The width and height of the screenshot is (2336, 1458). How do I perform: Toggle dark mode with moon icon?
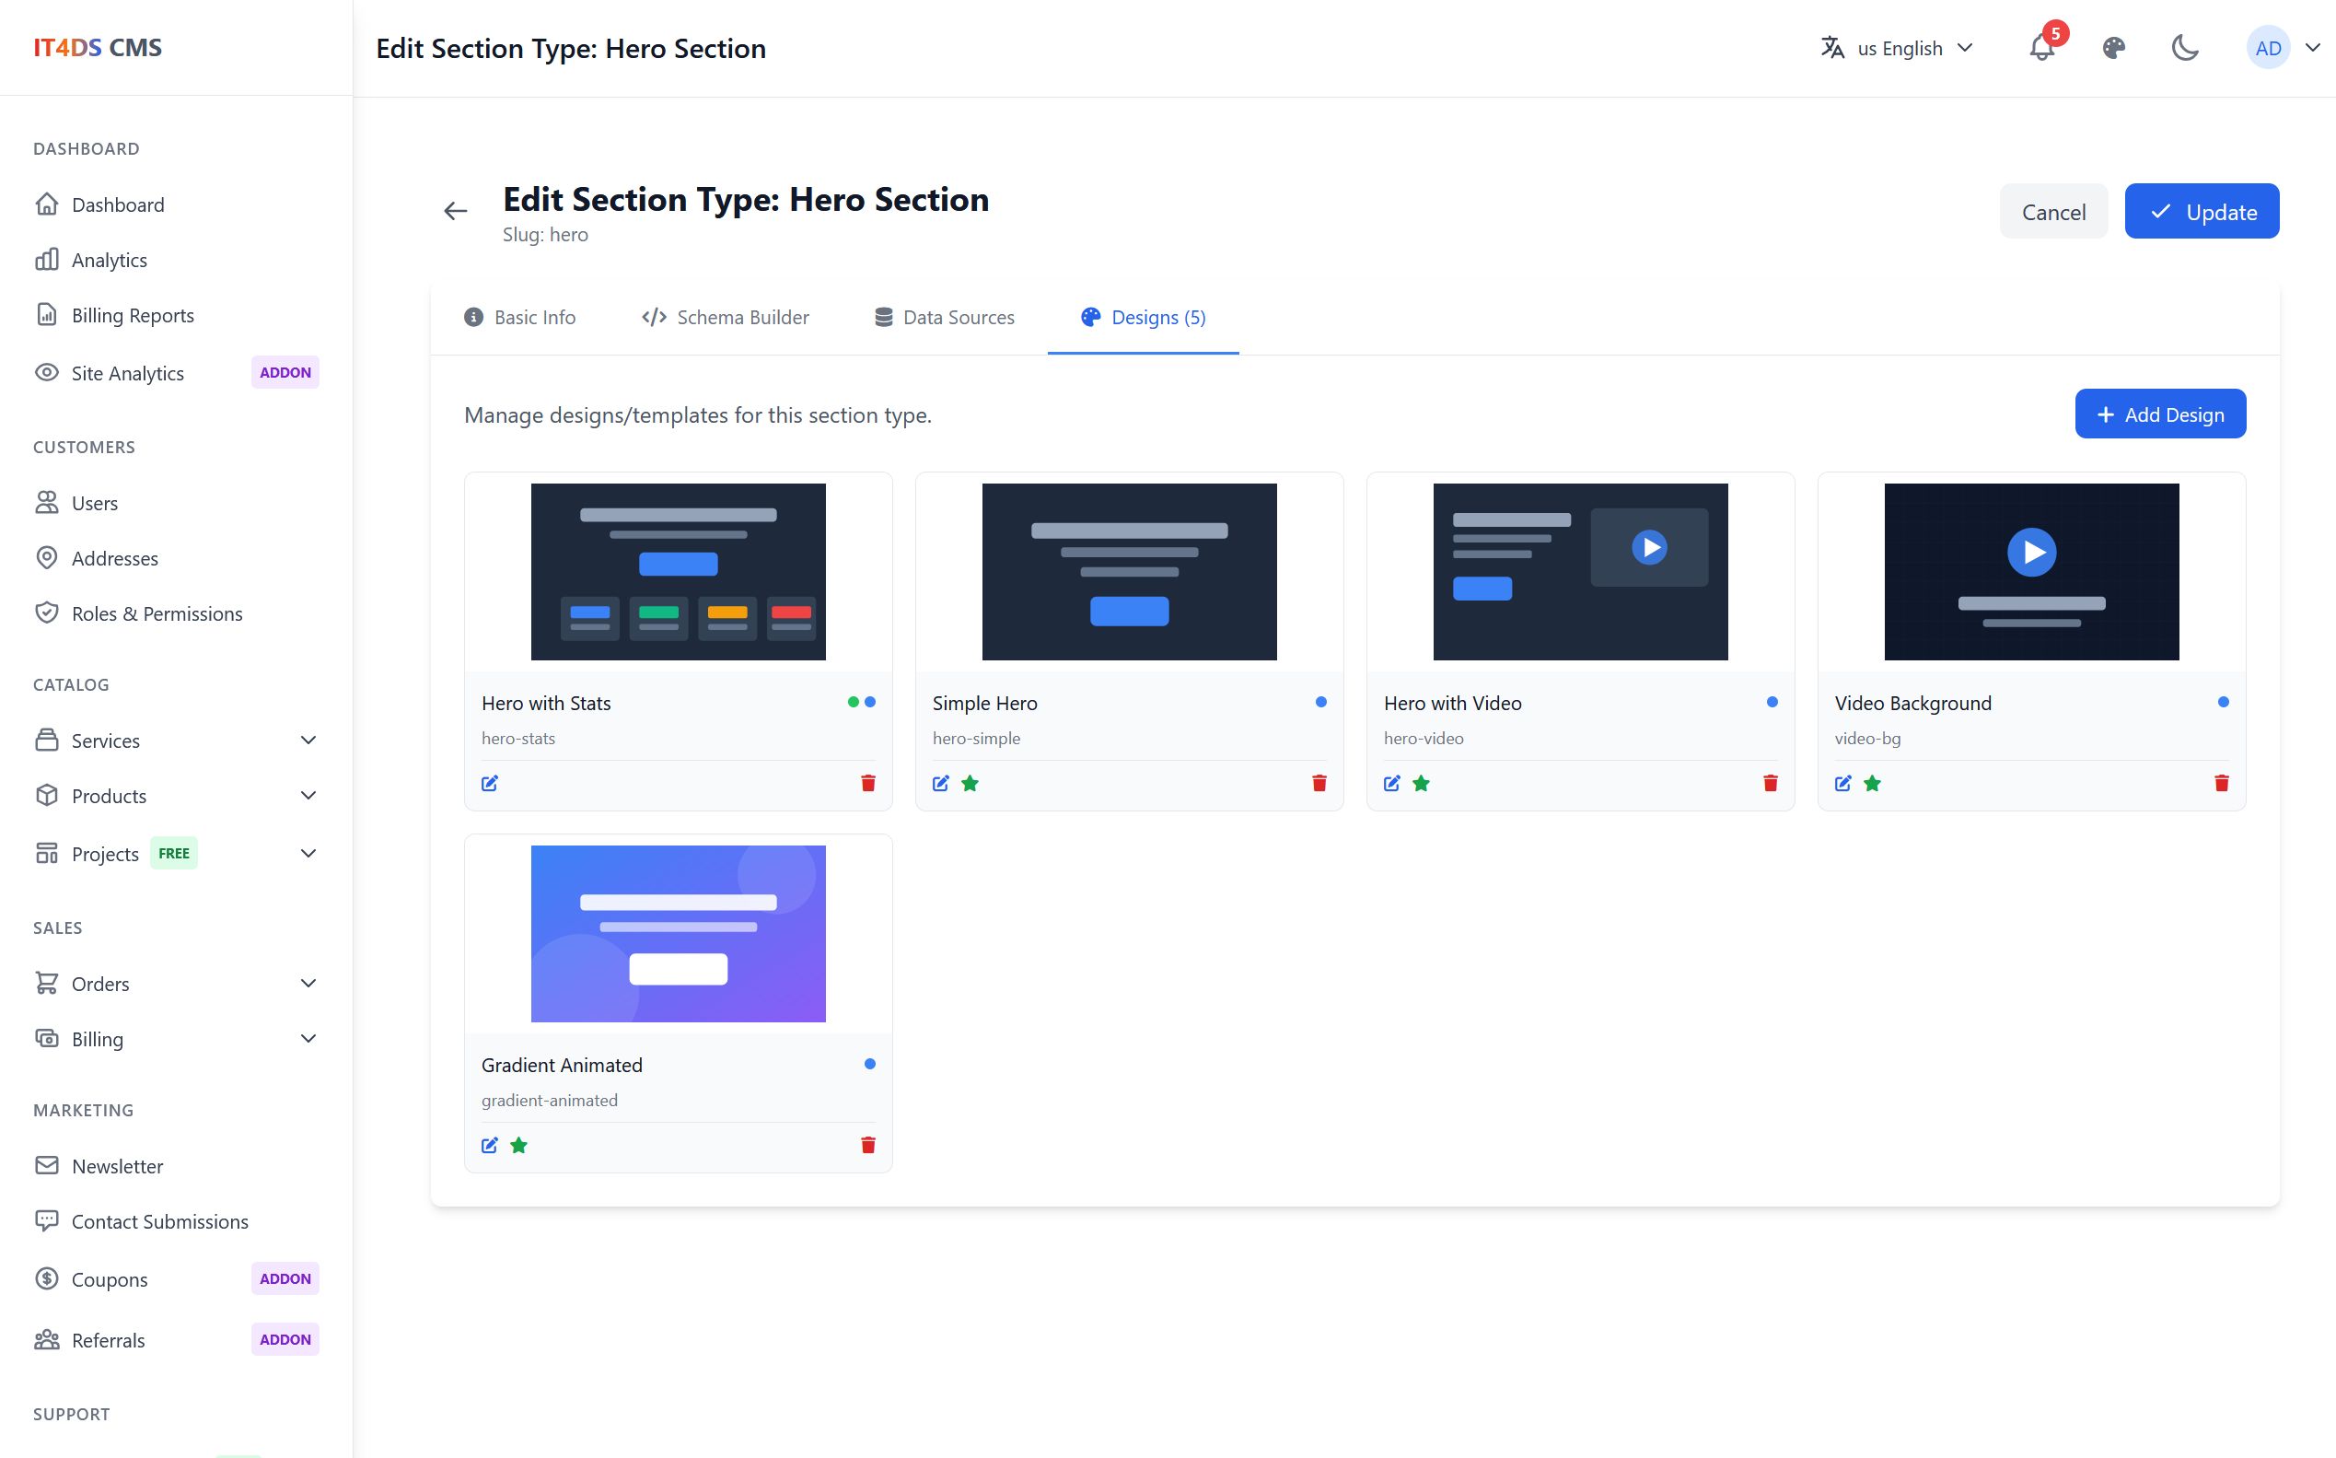coord(2185,48)
